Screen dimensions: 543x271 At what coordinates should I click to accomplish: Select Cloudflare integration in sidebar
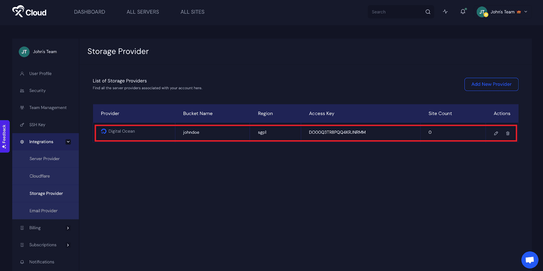tap(40, 176)
